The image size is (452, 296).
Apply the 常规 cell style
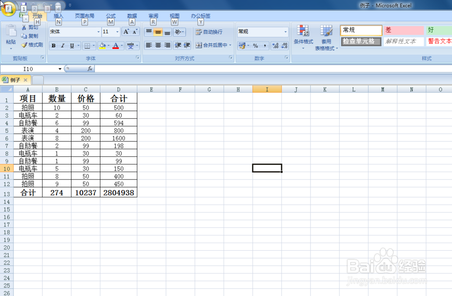[x=361, y=30]
